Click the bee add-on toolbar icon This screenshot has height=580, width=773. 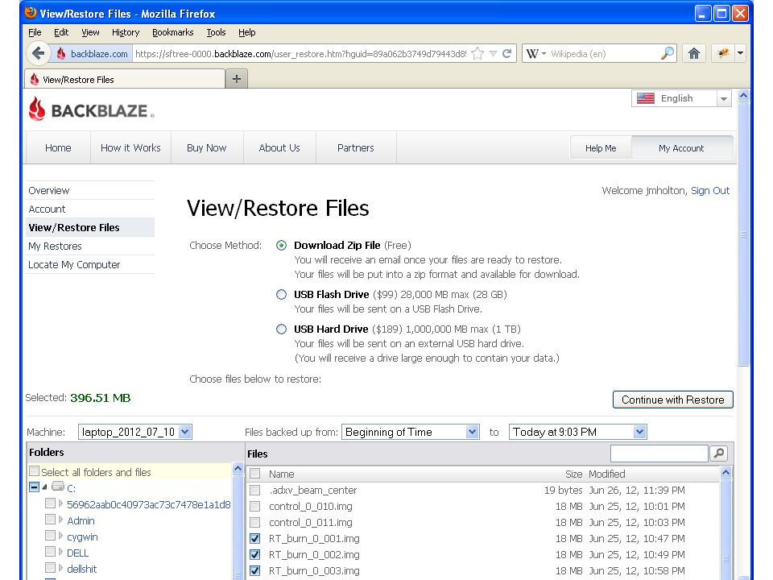click(723, 53)
